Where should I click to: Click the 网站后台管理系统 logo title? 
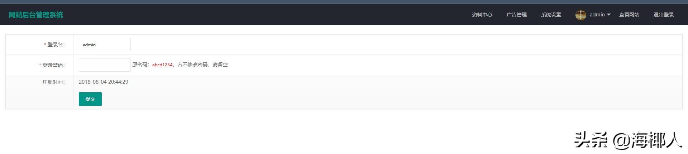tap(36, 15)
